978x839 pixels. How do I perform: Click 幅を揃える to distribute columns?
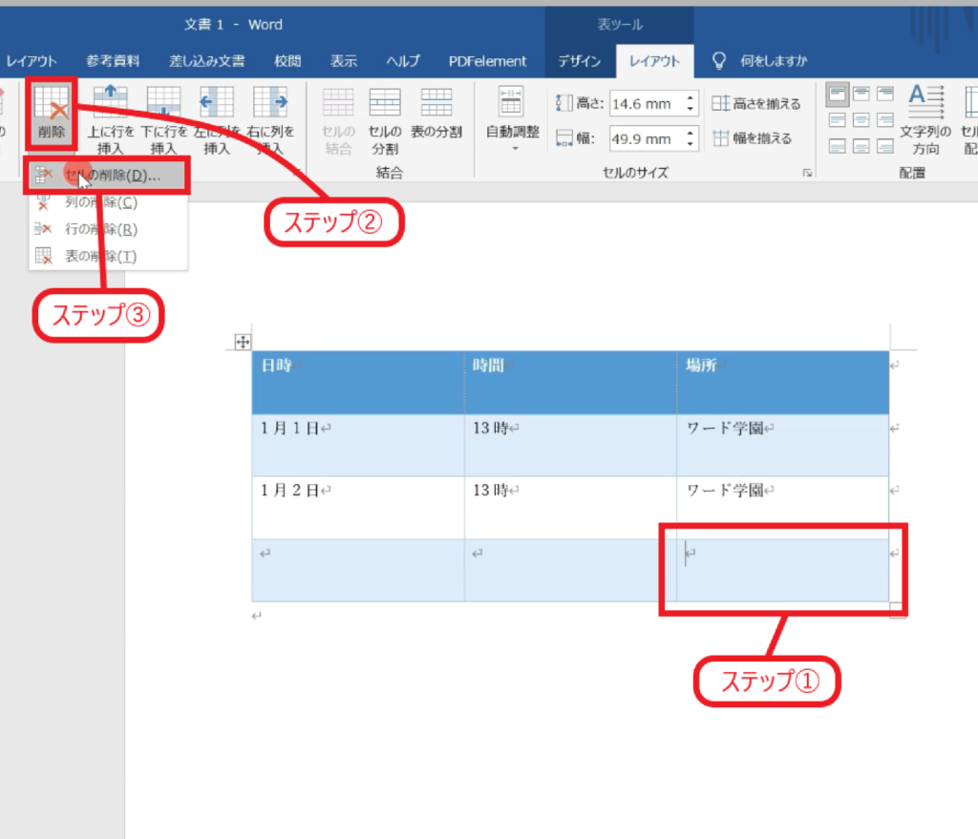point(752,138)
